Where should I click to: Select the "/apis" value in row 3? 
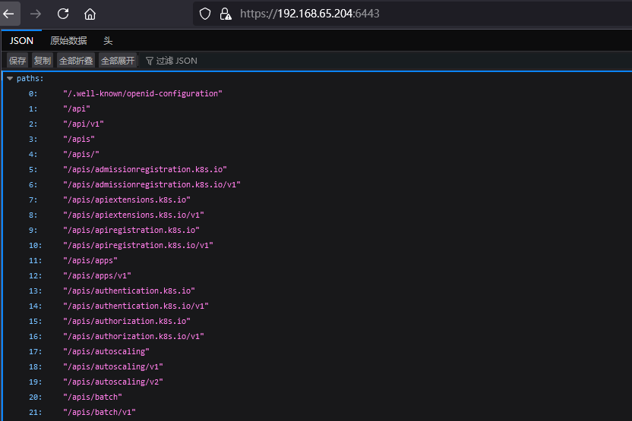click(x=79, y=140)
